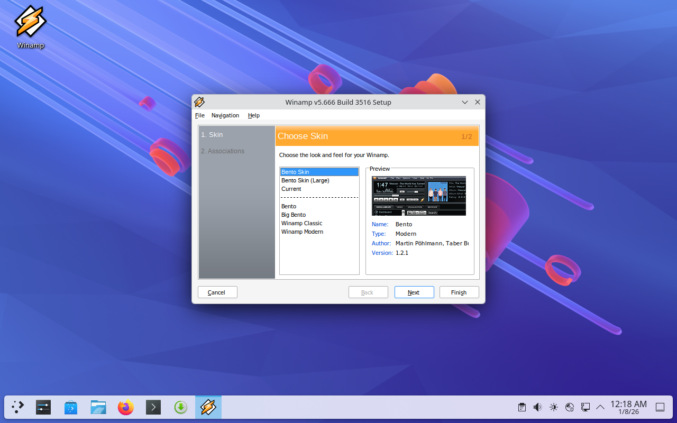Expand hidden system tray icons arrow
This screenshot has height=423, width=677.
600,407
